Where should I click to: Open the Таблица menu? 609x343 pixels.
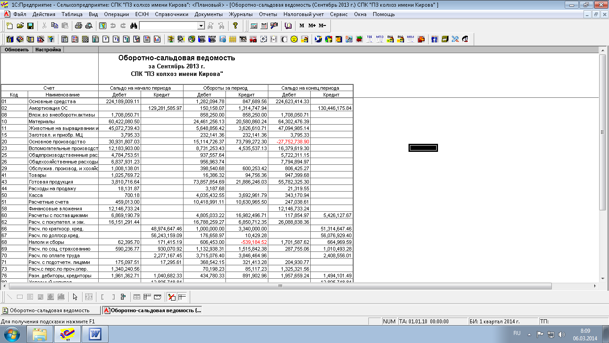pos(72,14)
